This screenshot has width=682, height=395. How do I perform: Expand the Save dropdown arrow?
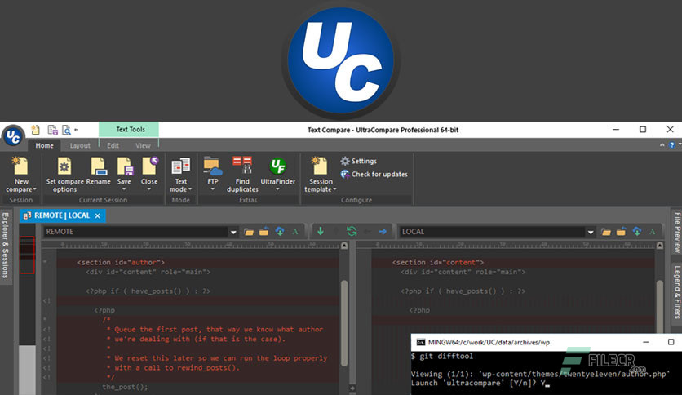(x=124, y=189)
